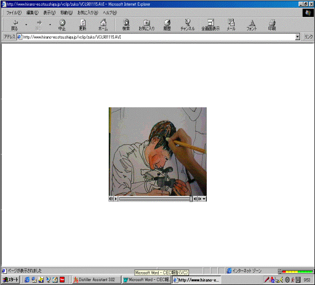Screen dimensions: 315x285
Task: Open the 表示(V) menu
Action: pyautogui.click(x=50, y=13)
